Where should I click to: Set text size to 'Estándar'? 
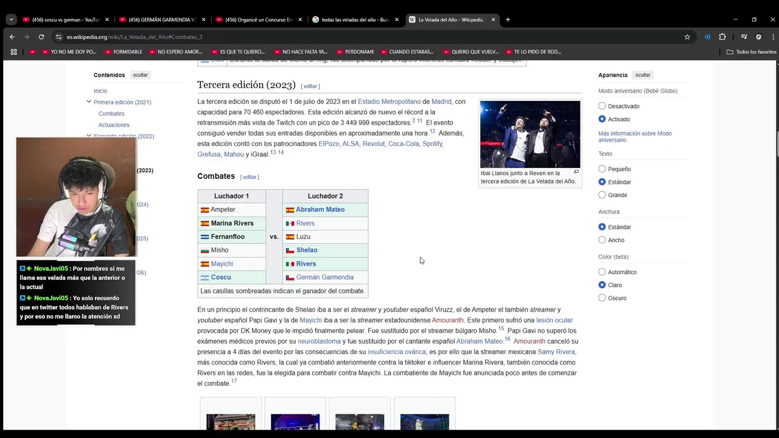602,182
